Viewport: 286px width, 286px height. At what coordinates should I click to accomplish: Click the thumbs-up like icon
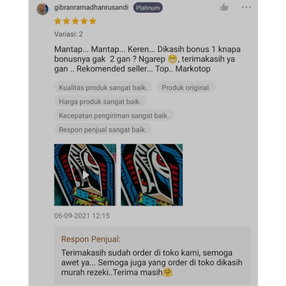(x=224, y=7)
